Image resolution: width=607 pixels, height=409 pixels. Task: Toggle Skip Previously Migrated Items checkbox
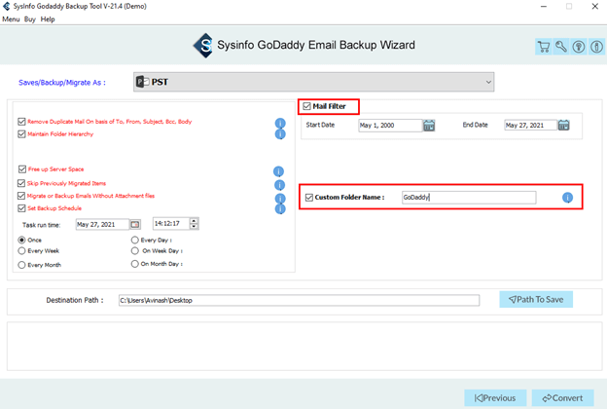tap(21, 183)
